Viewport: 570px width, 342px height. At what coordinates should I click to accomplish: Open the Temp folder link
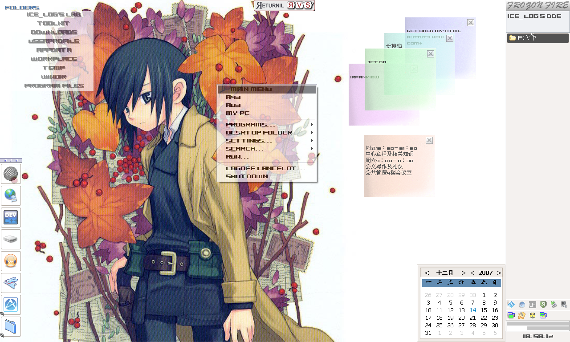54,68
